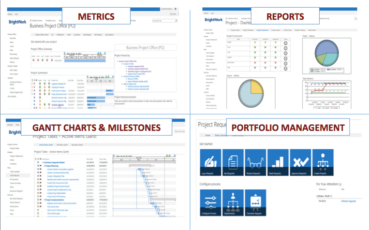Select the Active Items Gantt tab
The height and width of the screenshot is (230, 369).
[46, 145]
